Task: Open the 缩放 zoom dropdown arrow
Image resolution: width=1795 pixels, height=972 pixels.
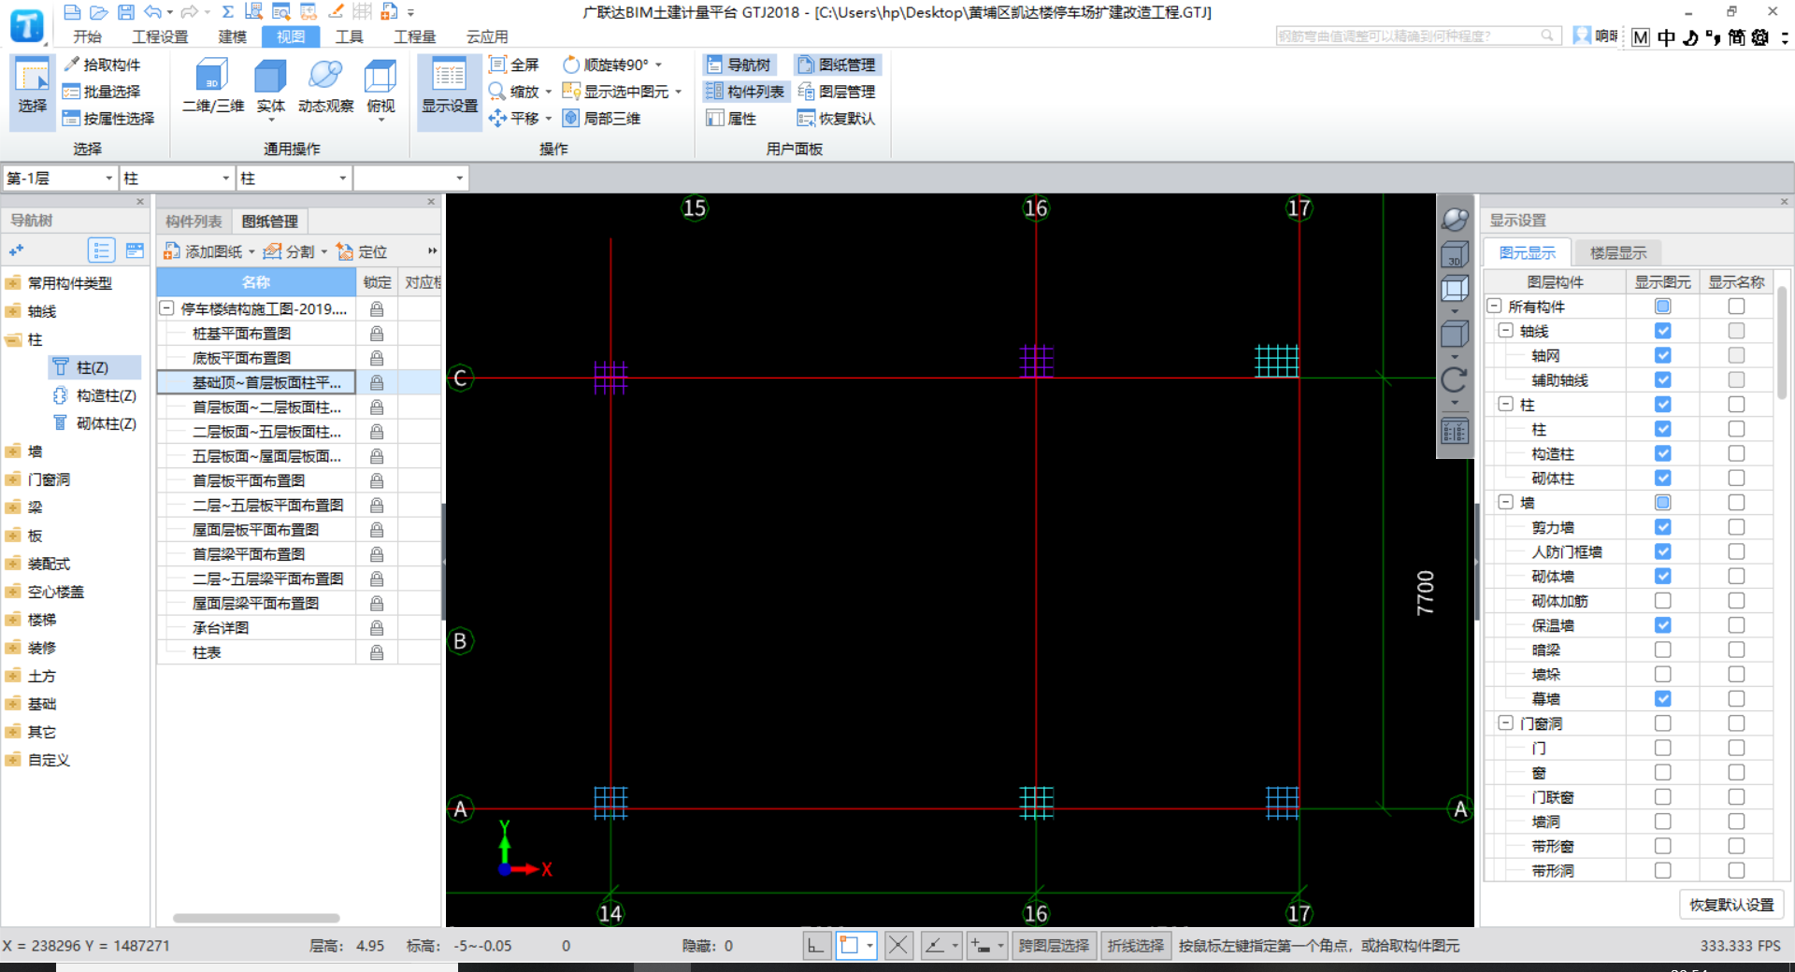Action: (x=549, y=92)
